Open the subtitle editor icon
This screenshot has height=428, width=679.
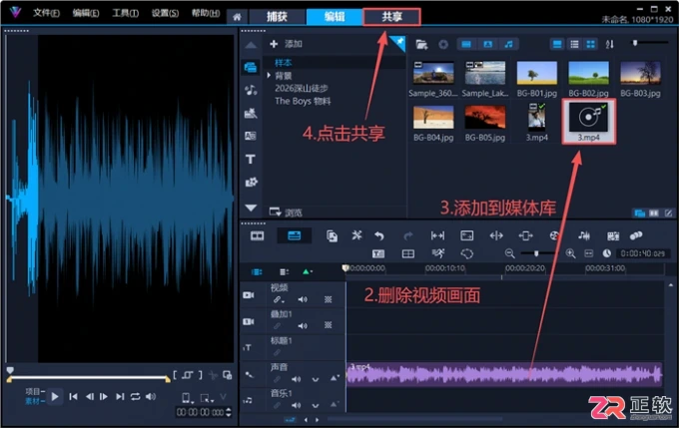point(378,253)
